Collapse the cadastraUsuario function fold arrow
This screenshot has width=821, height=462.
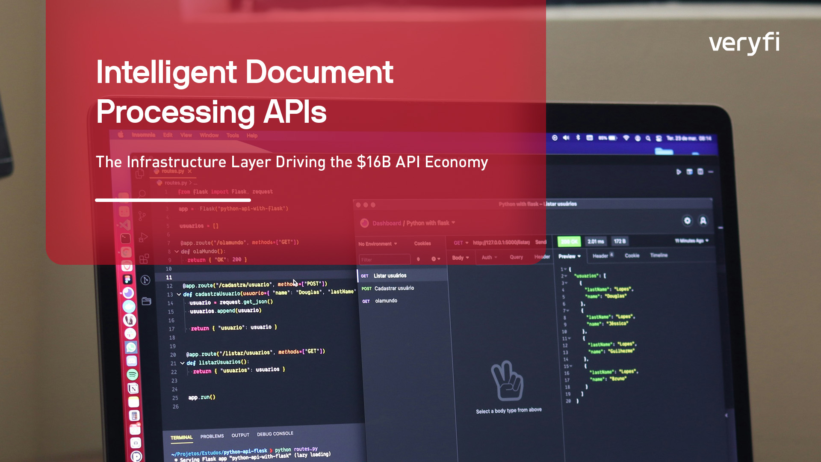179,294
